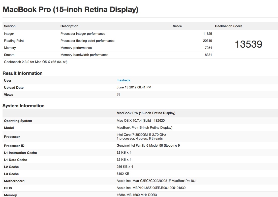Click the 'Stream' section label

[x=9, y=55]
